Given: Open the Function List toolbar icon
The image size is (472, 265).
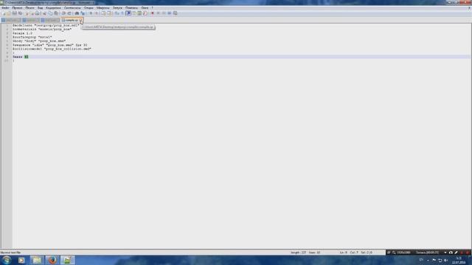Looking at the screenshot, I should (145, 13).
